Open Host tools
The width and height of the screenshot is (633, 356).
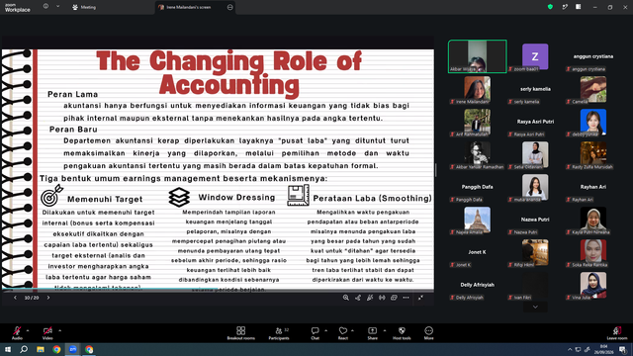click(402, 333)
